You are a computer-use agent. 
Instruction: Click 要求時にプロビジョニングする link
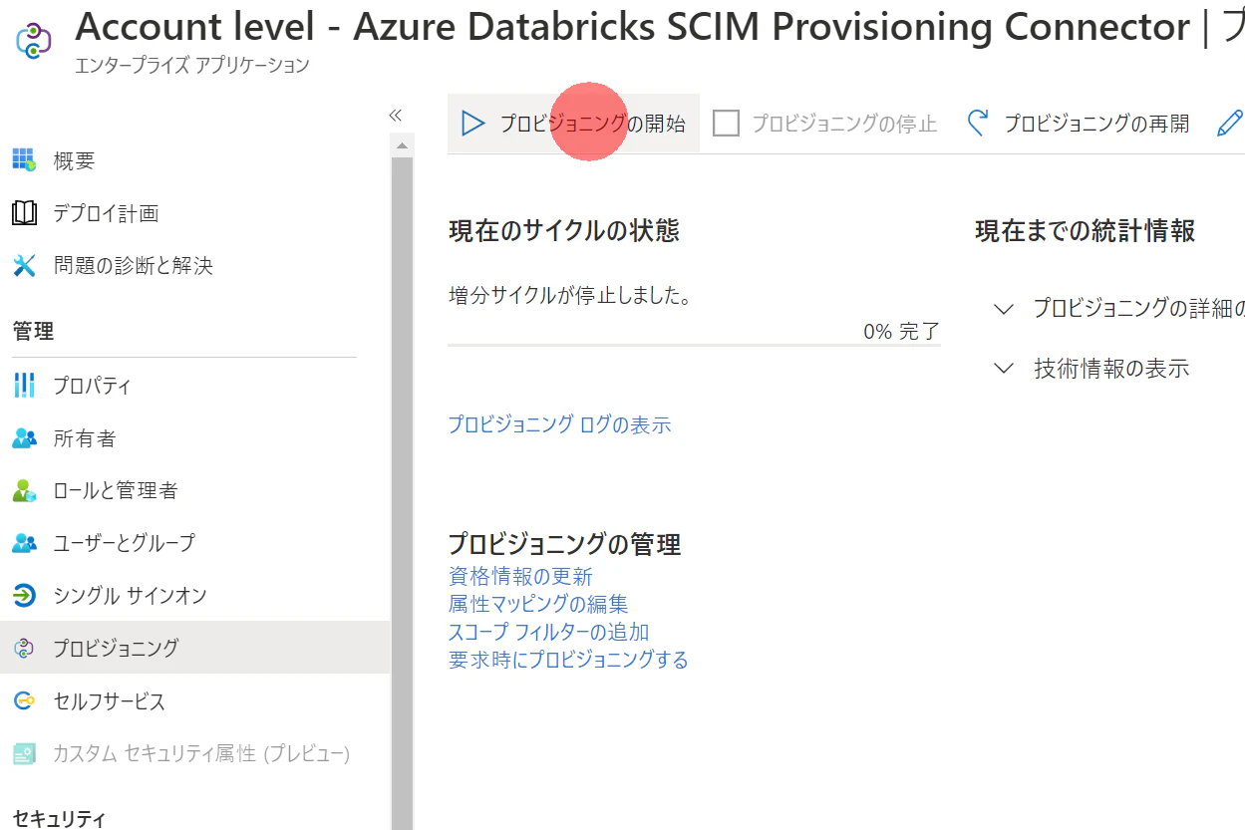click(x=568, y=660)
